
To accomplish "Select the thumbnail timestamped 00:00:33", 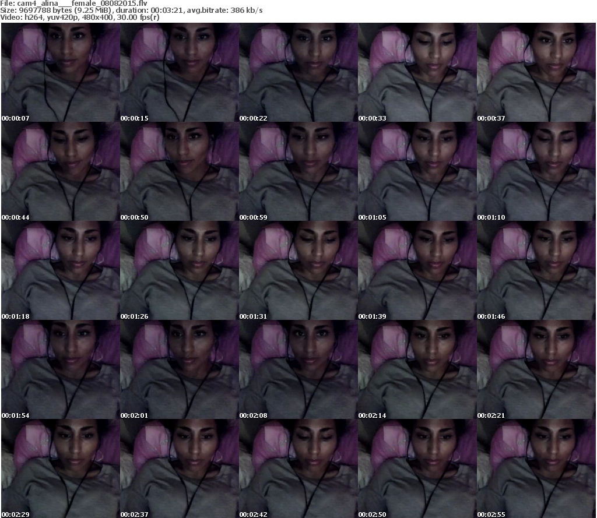I will [x=417, y=72].
